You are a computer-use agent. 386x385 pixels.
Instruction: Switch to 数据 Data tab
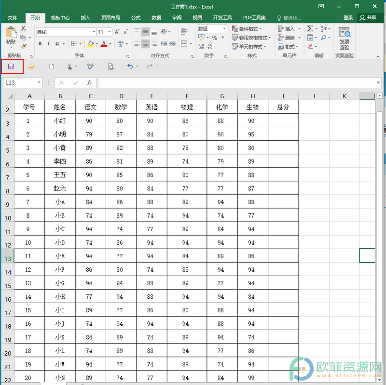pyautogui.click(x=156, y=18)
